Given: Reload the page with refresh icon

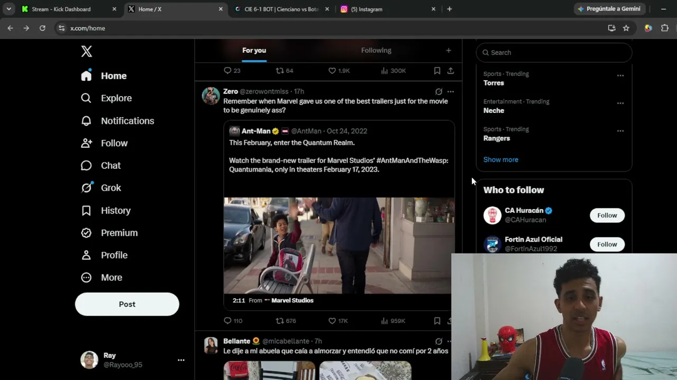Looking at the screenshot, I should pyautogui.click(x=42, y=28).
